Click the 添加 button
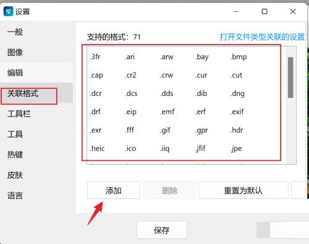The height and width of the screenshot is (244, 309). [x=114, y=190]
